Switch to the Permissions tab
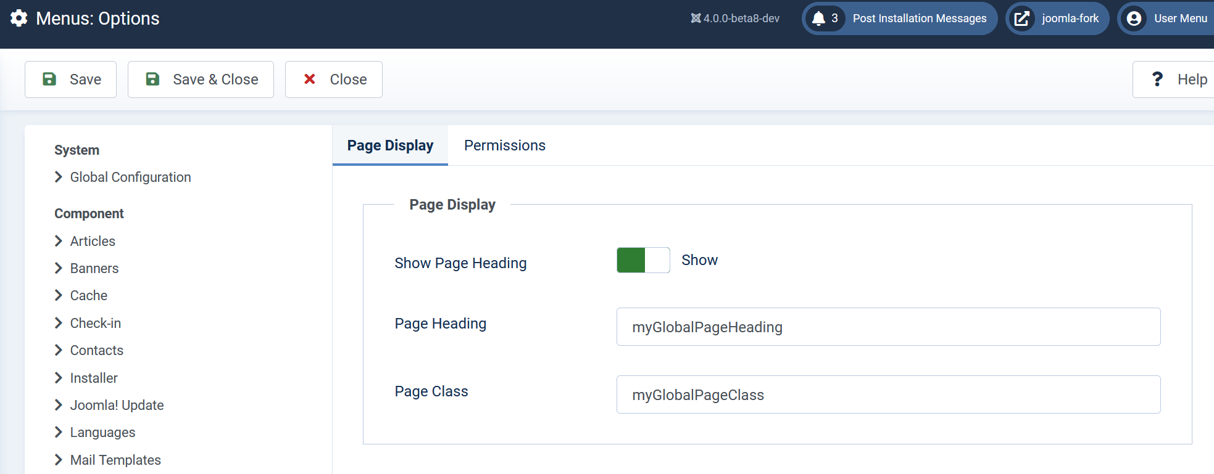Image resolution: width=1214 pixels, height=474 pixels. click(x=505, y=145)
